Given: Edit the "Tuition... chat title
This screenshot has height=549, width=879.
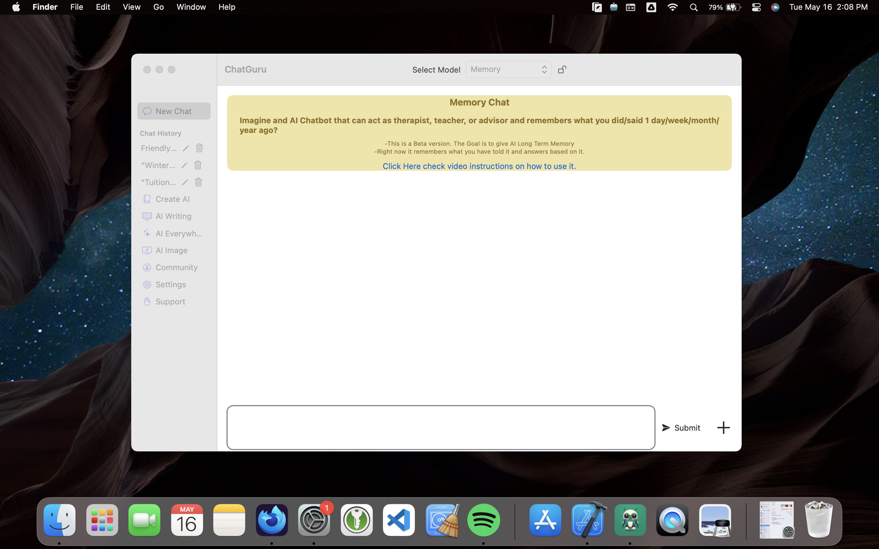Looking at the screenshot, I should (185, 182).
